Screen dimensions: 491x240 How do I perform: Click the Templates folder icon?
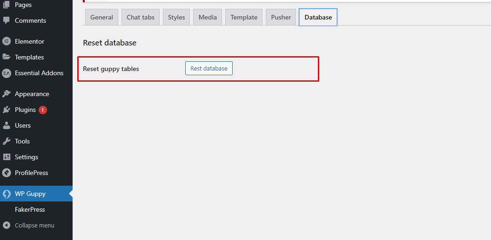7,57
